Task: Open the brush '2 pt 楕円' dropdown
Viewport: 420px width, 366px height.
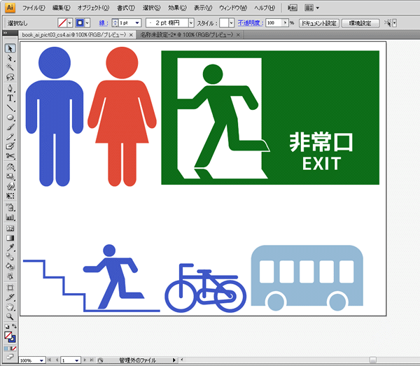Action: (x=191, y=23)
